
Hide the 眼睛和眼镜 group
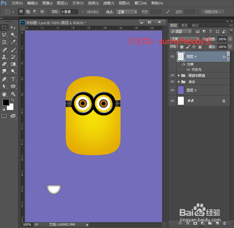tap(172, 75)
